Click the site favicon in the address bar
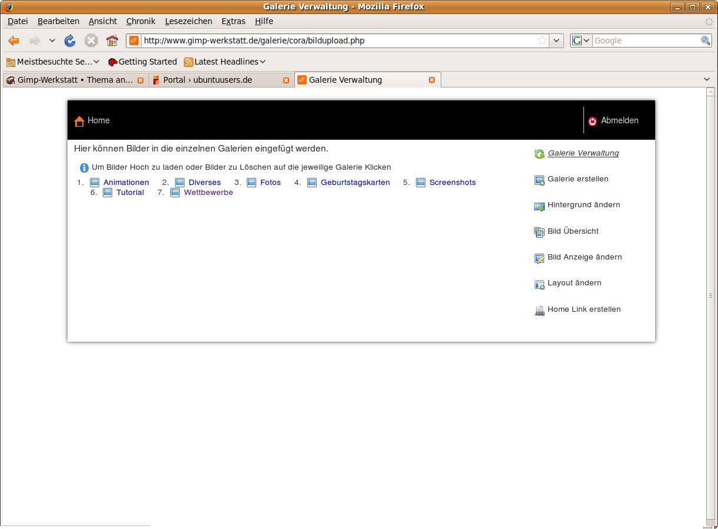This screenshot has width=718, height=529. pos(134,41)
